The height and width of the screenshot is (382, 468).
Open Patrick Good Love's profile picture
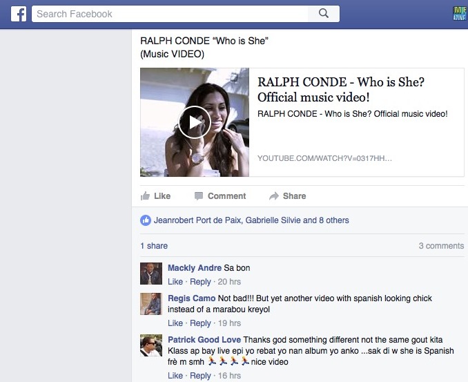tap(151, 345)
